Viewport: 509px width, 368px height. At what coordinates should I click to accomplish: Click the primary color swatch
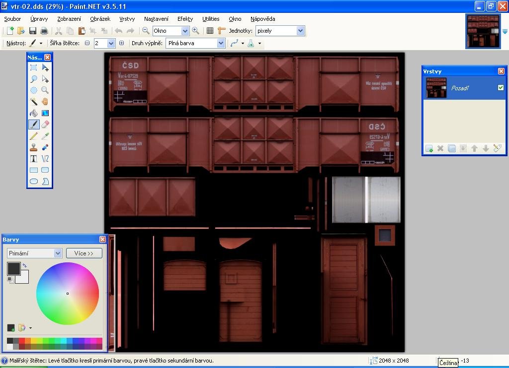click(x=13, y=268)
